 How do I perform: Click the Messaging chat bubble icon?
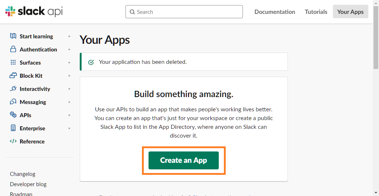pyautogui.click(x=13, y=102)
